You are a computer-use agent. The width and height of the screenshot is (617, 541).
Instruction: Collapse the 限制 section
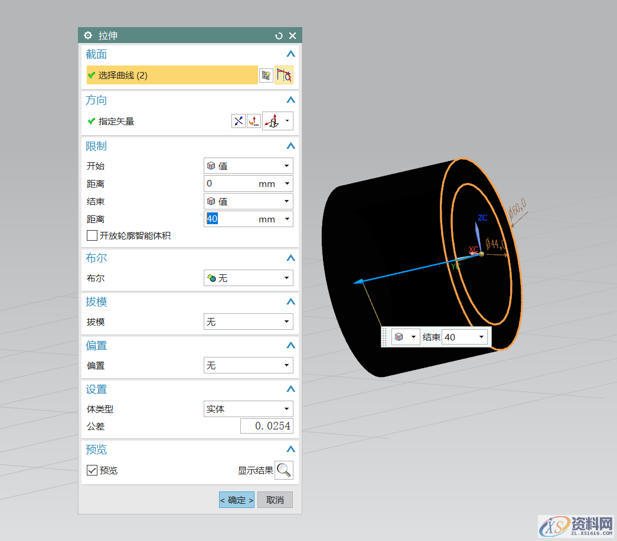tap(290, 146)
